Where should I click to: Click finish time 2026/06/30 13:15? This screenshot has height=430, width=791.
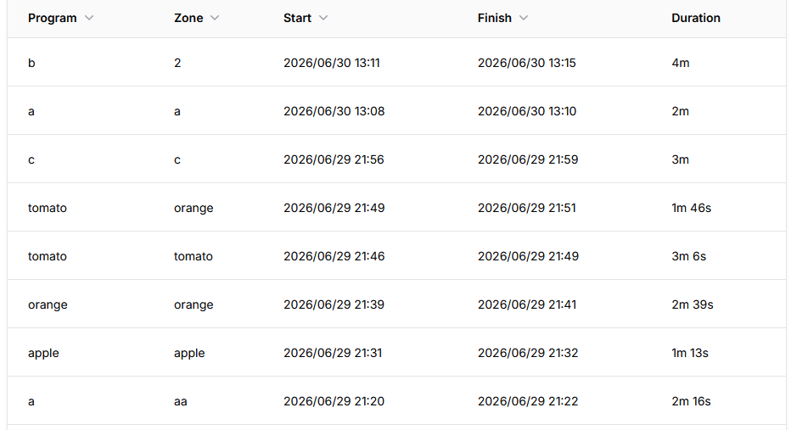pos(527,63)
